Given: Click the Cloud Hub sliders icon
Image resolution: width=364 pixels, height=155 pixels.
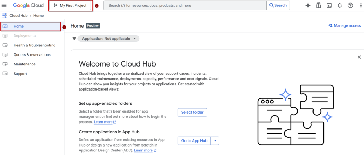Looking at the screenshot, I should click(x=5, y=16).
